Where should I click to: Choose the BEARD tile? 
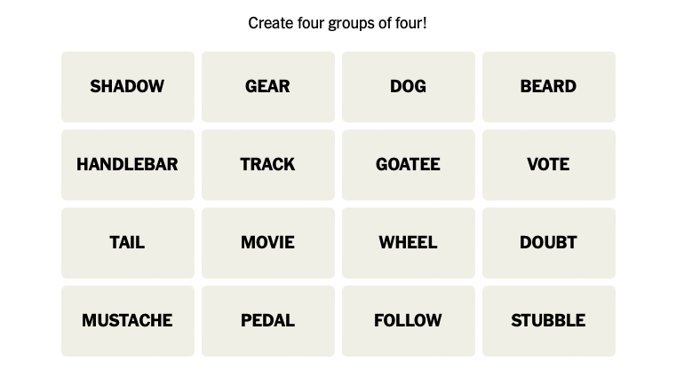[x=549, y=87]
